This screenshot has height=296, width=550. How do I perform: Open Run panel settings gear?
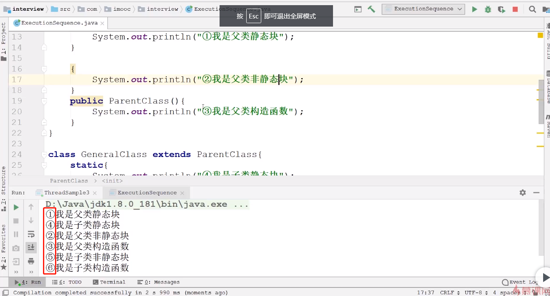click(522, 193)
